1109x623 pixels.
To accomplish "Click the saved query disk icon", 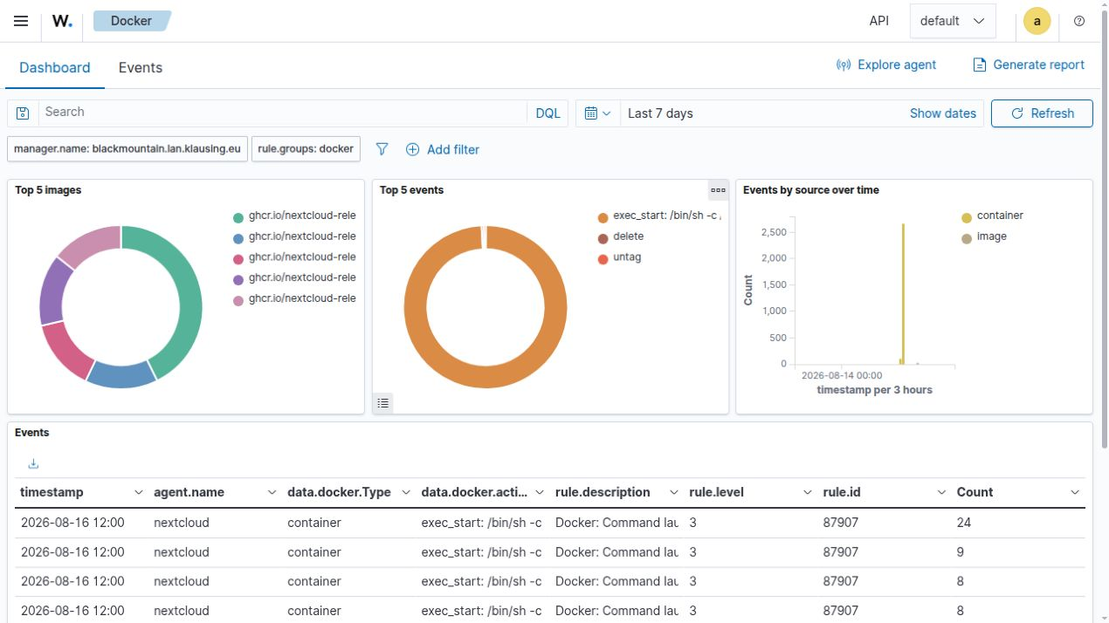I will point(23,113).
